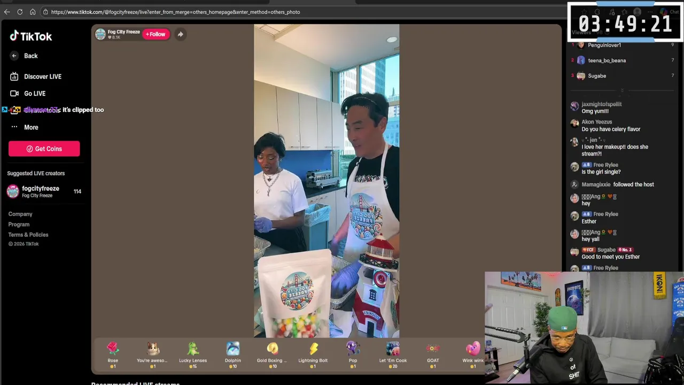The image size is (684, 385).
Task: Send the Lightning Bolt gift
Action: pos(313,355)
